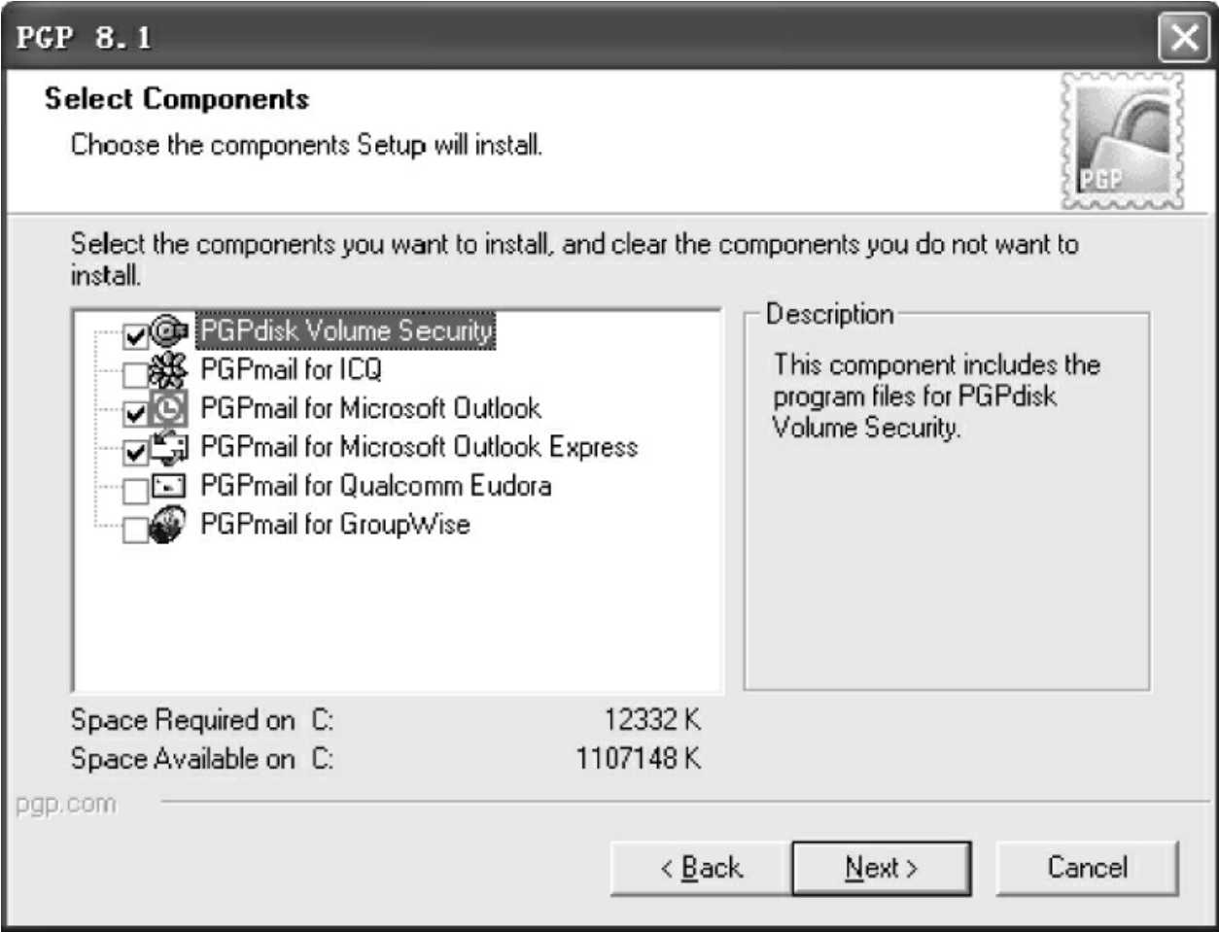Go to the next setup step
Viewport: 1219px width, 932px height.
coord(881,868)
